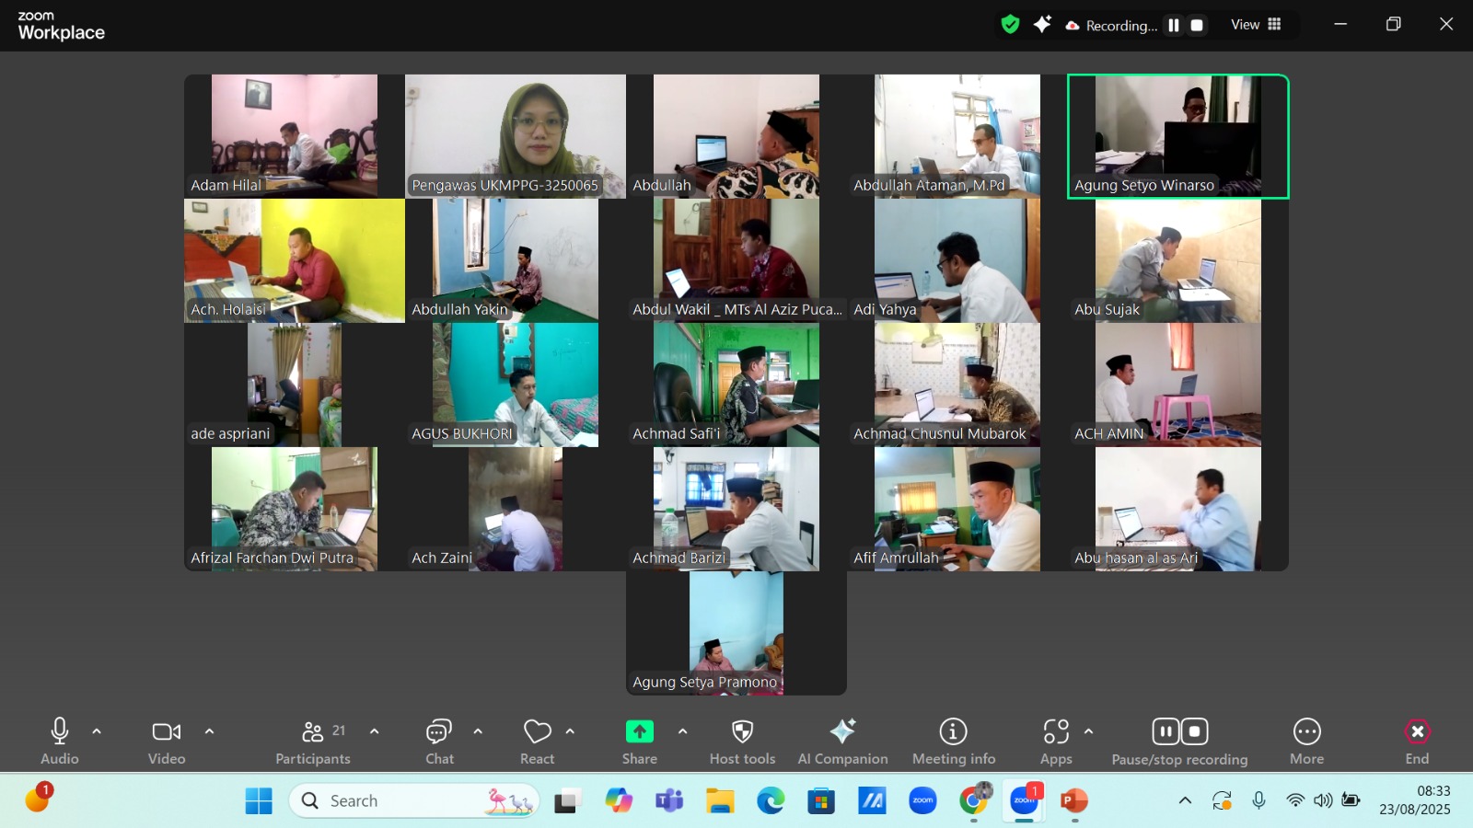Open the View layout menu

click(1256, 25)
